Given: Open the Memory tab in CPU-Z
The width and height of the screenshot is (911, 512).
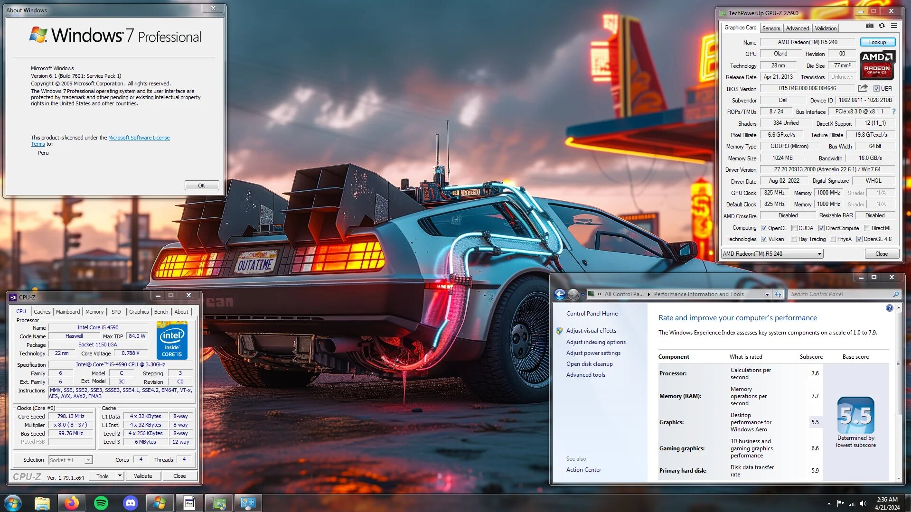Looking at the screenshot, I should pyautogui.click(x=94, y=312).
